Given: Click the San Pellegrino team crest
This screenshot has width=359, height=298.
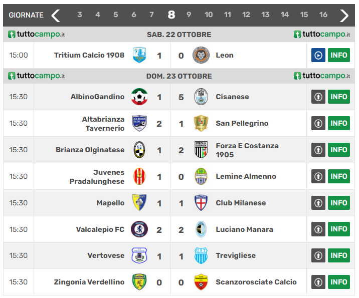Looking at the screenshot, I should tap(201, 123).
